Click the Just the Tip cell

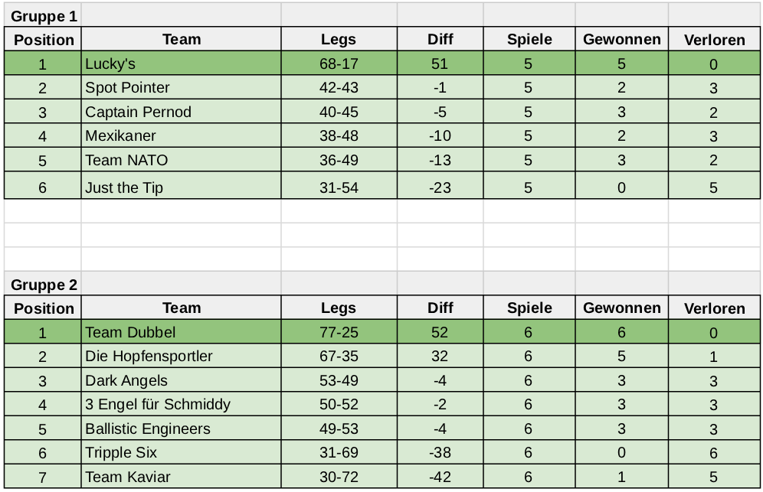[181, 187]
